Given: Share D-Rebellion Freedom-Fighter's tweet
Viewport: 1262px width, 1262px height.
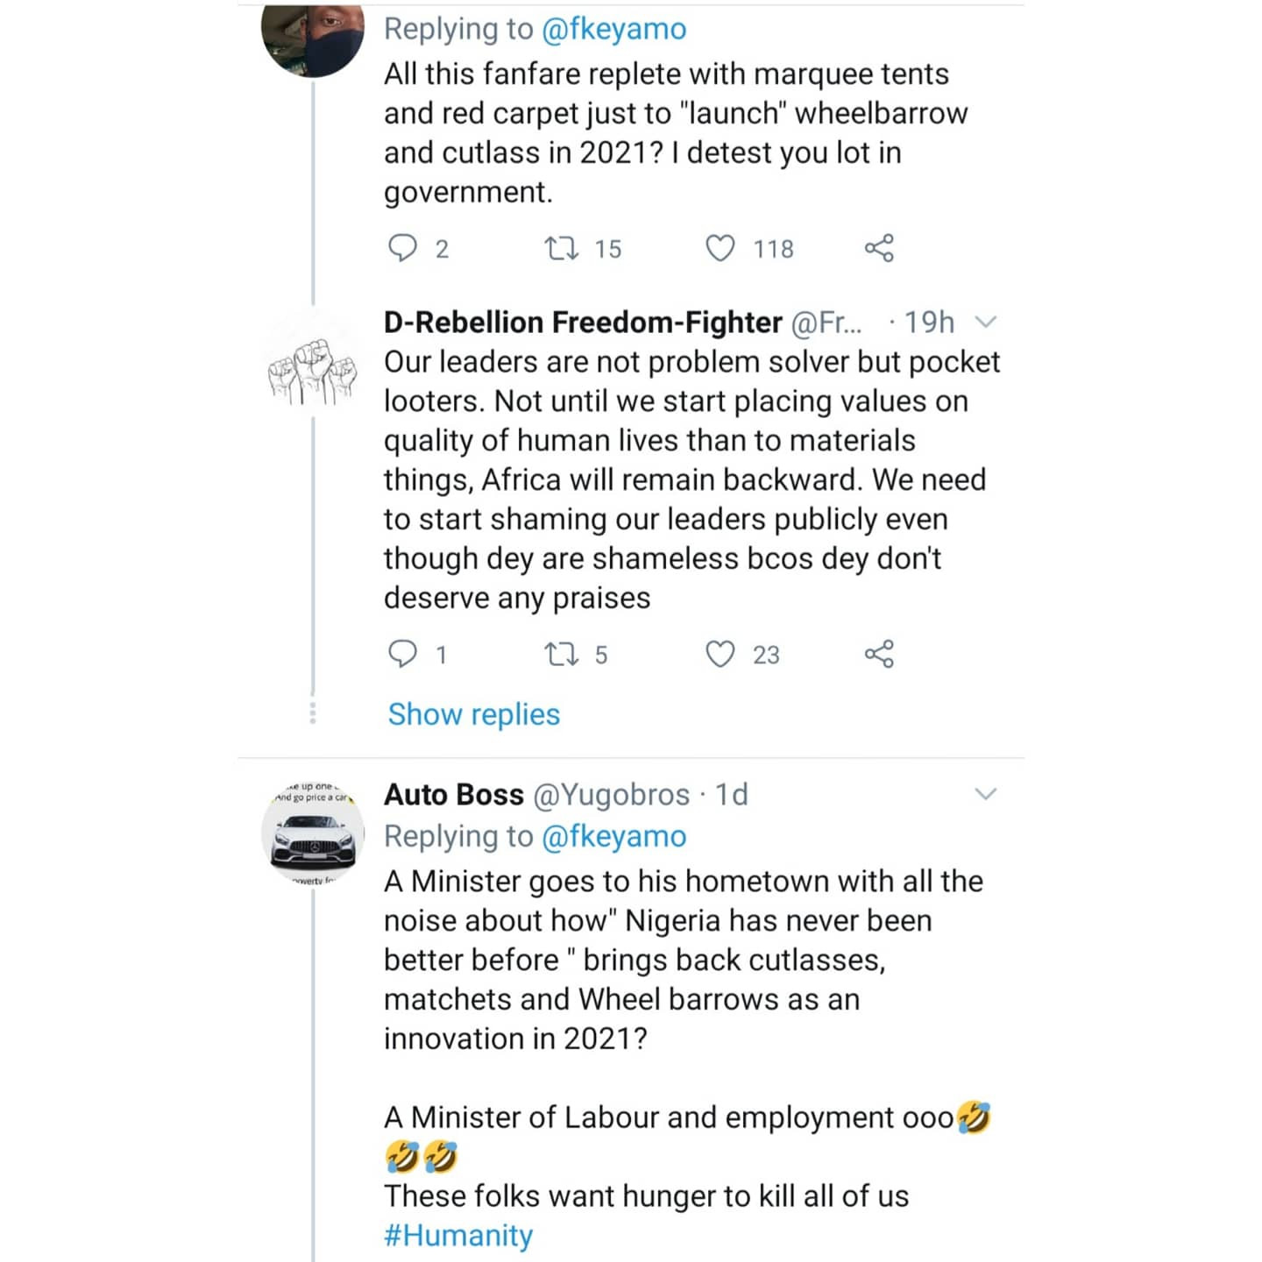Looking at the screenshot, I should tap(879, 655).
